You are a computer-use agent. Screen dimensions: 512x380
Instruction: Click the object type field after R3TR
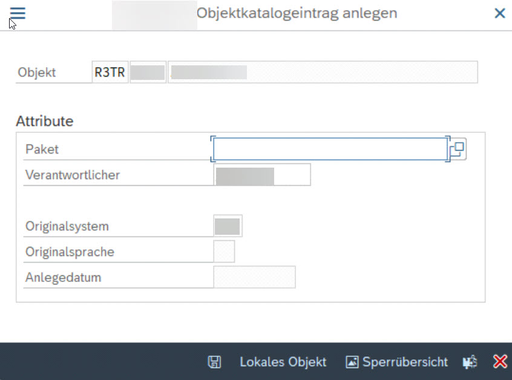pos(148,72)
